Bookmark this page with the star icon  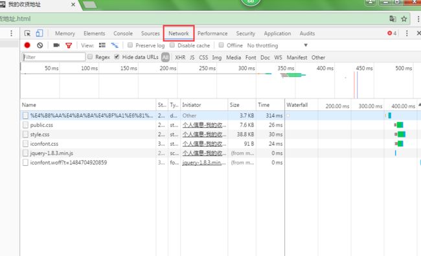click(x=404, y=19)
